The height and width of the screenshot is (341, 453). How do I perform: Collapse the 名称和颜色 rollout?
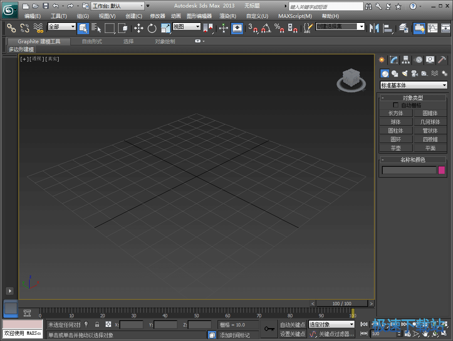[x=413, y=160]
